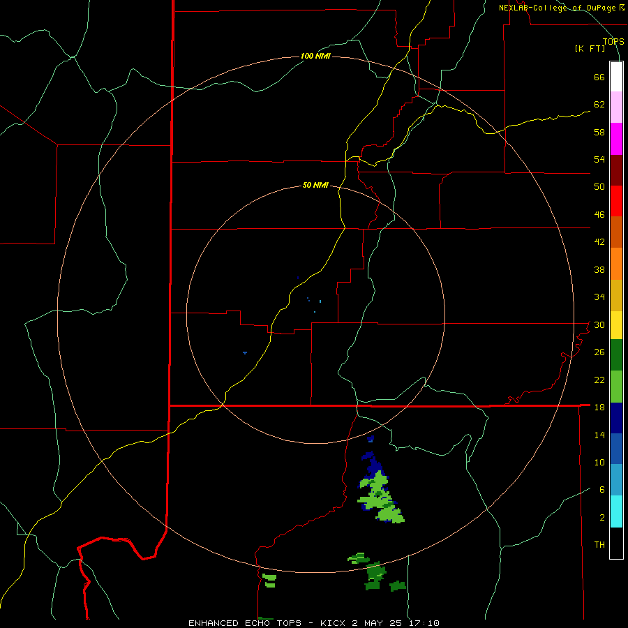Select the light blue legend band
Viewport: 628px width, 628px height.
click(x=616, y=480)
